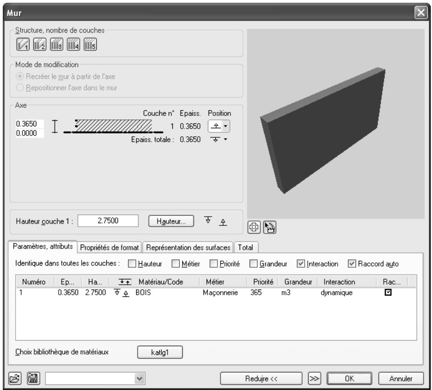The height and width of the screenshot is (390, 432).
Task: Click the katlg1 material library button
Action: coord(160,352)
